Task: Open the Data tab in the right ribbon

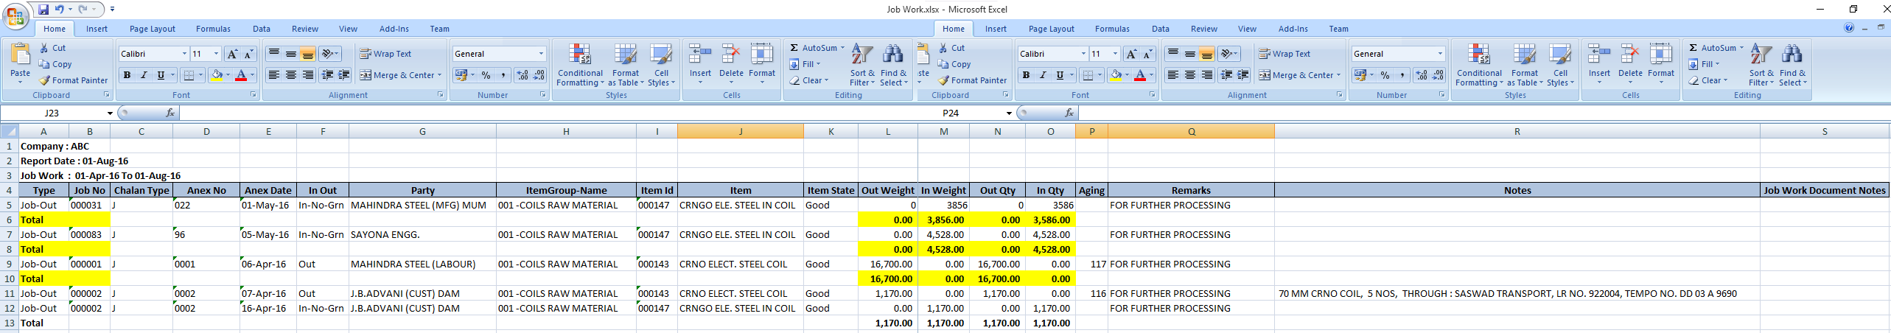Action: point(1161,29)
